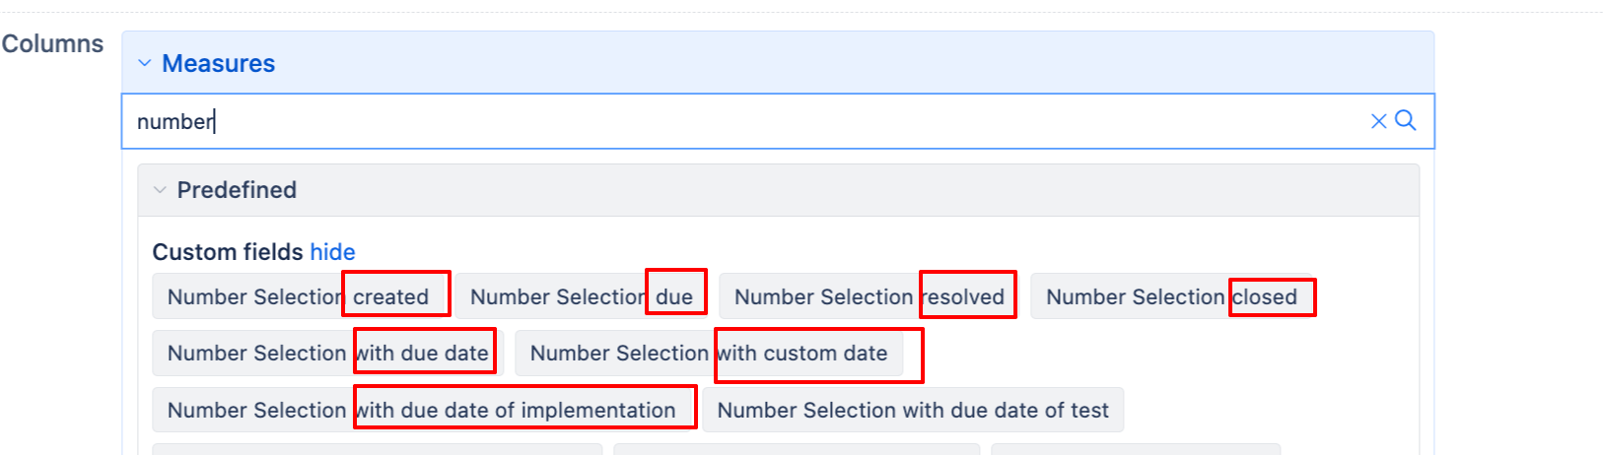
Task: Collapse Measures section using its chevron
Action: pos(144,63)
